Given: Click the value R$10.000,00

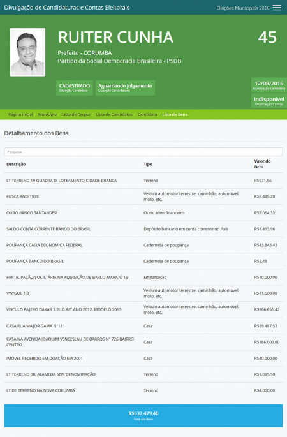Looking at the screenshot, I should click(x=265, y=277).
